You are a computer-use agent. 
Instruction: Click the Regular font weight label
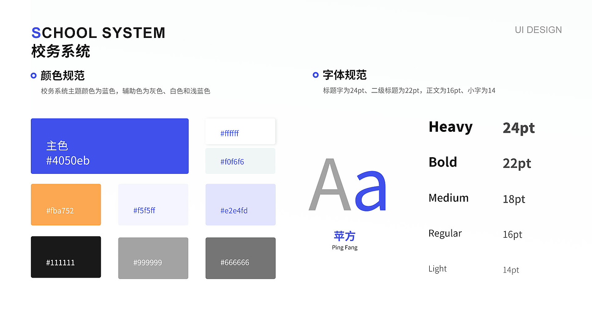click(445, 234)
